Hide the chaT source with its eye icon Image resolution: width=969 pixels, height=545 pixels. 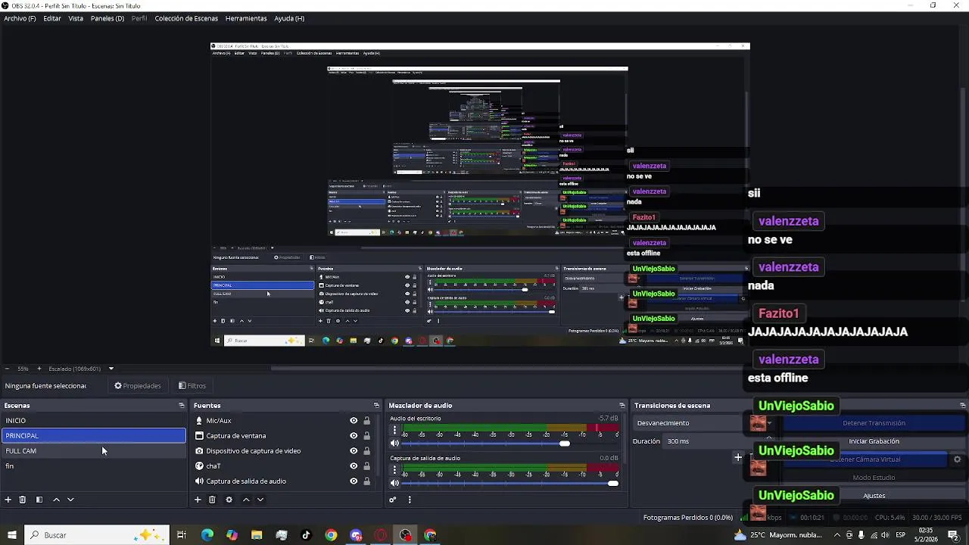(354, 466)
